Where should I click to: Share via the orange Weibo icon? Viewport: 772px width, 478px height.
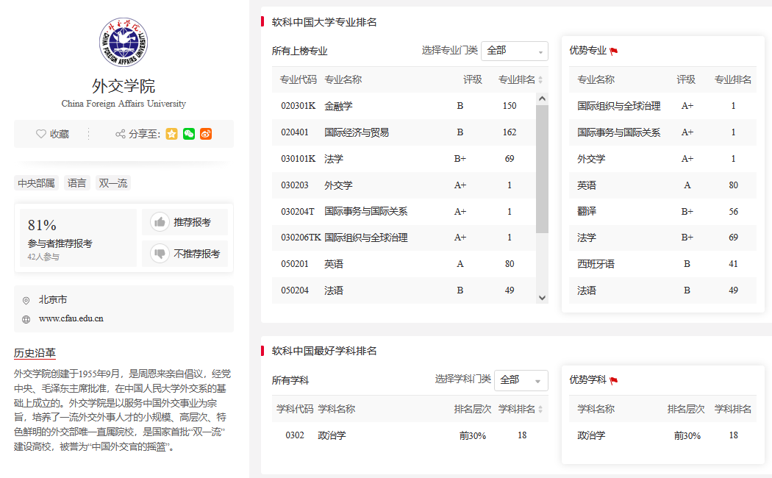click(x=206, y=134)
